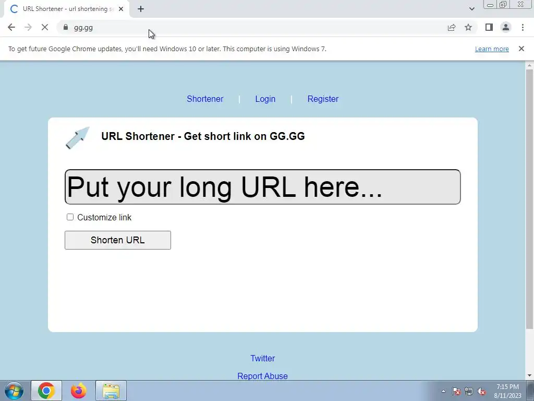534x401 pixels.
Task: Click the forward navigation arrow
Action: click(28, 27)
